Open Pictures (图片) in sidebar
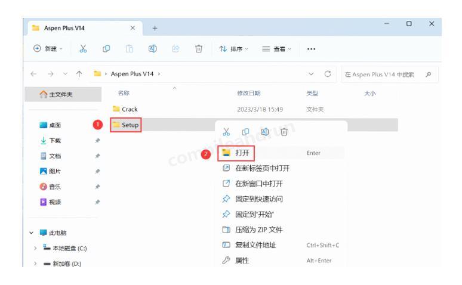This screenshot has height=285, width=462. tap(50, 171)
